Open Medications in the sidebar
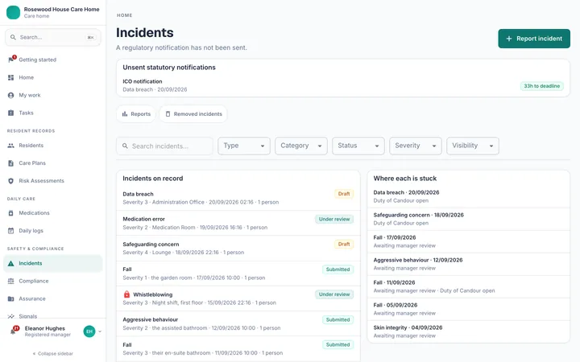This screenshot has width=580, height=362. point(53,213)
